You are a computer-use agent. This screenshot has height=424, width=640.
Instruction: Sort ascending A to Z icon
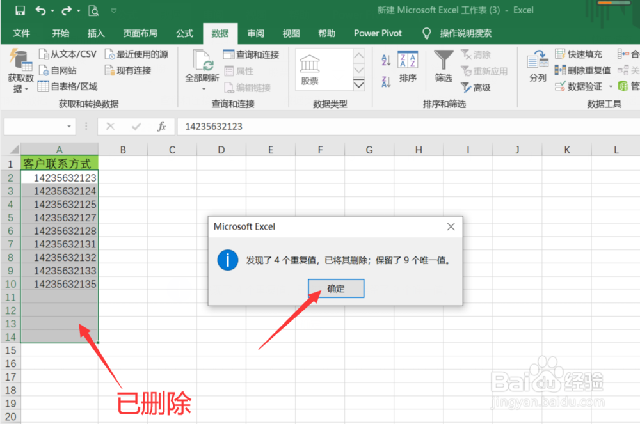(386, 60)
